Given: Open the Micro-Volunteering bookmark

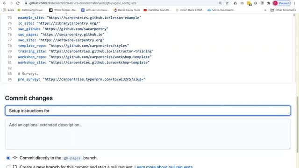Looking at the screenshot, I should (221, 10).
